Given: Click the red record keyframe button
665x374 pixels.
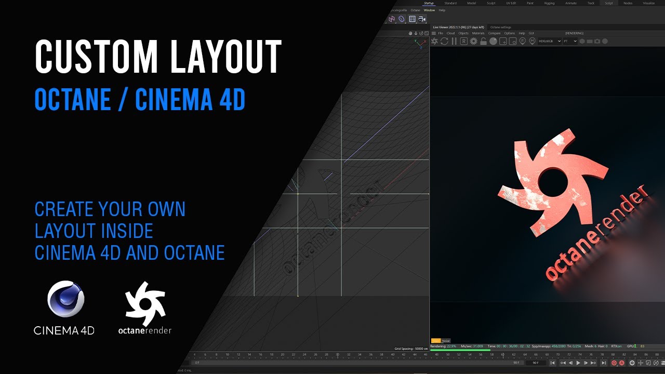Looking at the screenshot, I should pos(614,363).
